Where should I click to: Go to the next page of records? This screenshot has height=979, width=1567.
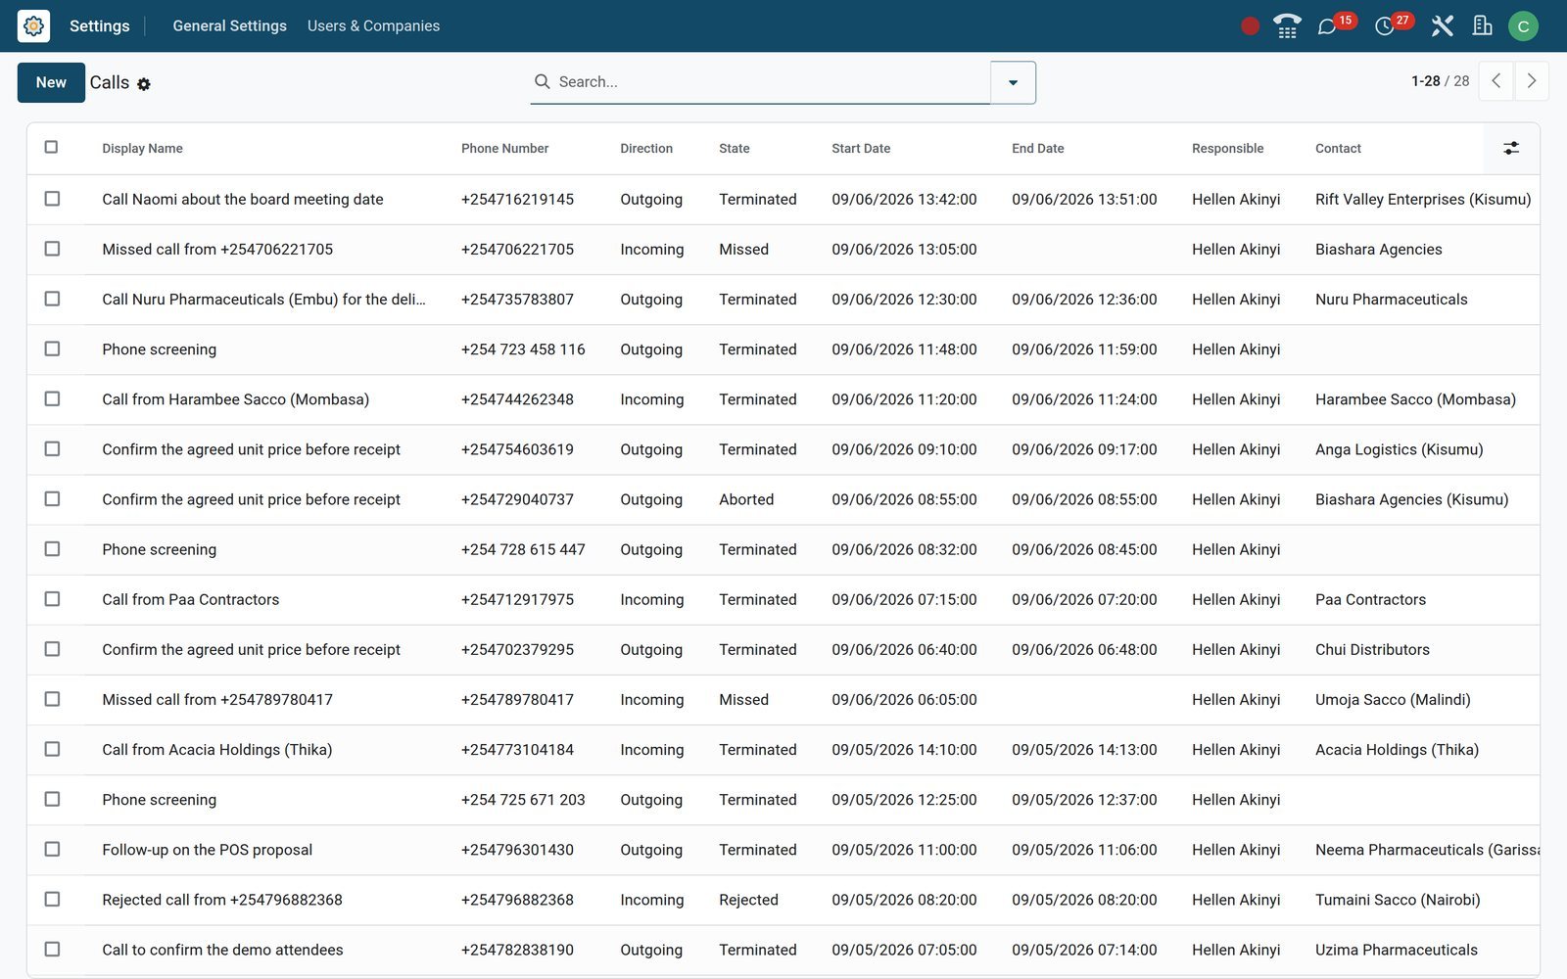tap(1532, 81)
